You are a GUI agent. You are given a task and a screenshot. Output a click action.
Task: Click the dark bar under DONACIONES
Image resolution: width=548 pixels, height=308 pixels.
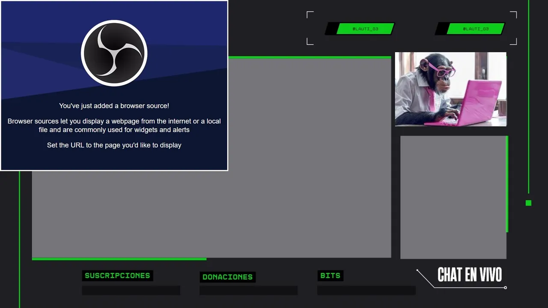click(x=248, y=290)
